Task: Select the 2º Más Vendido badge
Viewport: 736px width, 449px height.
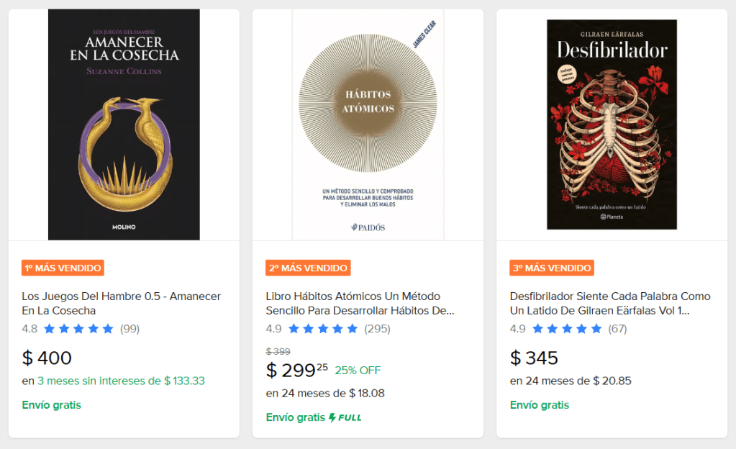Action: [x=307, y=268]
